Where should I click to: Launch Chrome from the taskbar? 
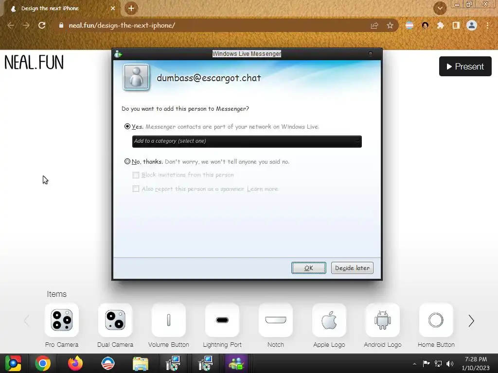click(x=43, y=363)
